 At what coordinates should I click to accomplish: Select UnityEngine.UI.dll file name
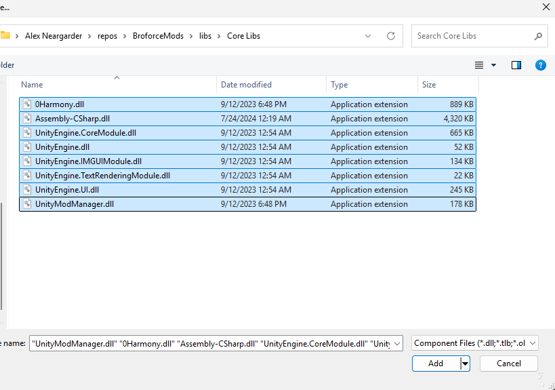click(x=67, y=189)
